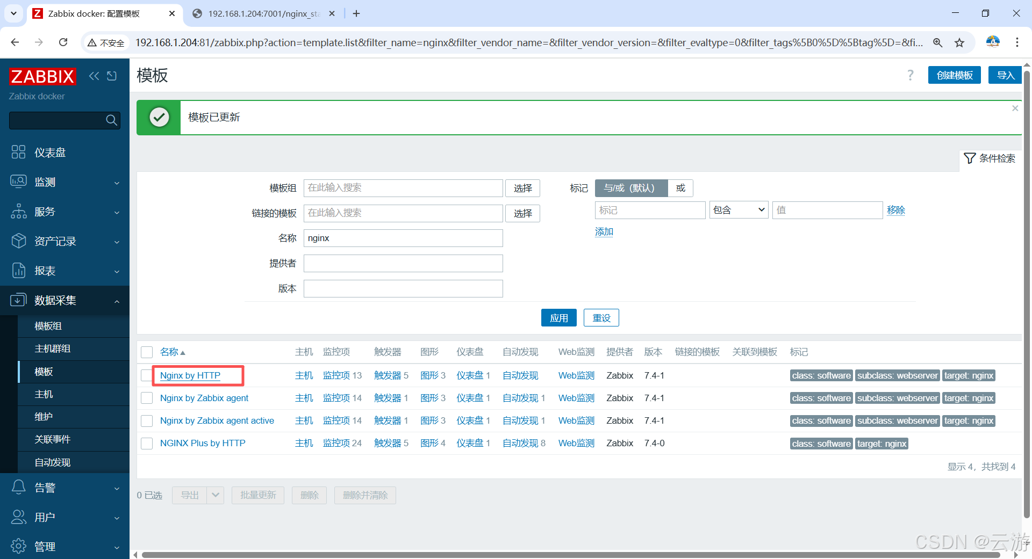The height and width of the screenshot is (559, 1032).
Task: Click the 管理 administration gear icon
Action: [x=18, y=546]
